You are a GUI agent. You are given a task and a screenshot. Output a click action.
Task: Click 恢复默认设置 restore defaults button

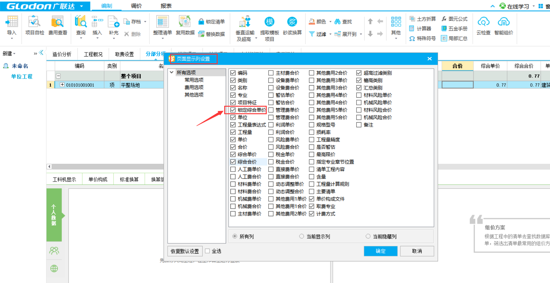[x=185, y=251]
